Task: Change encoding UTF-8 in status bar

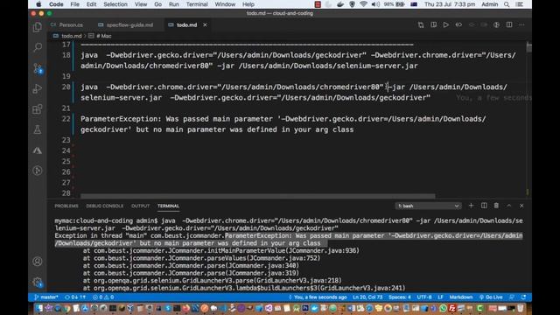Action: tap(424, 297)
